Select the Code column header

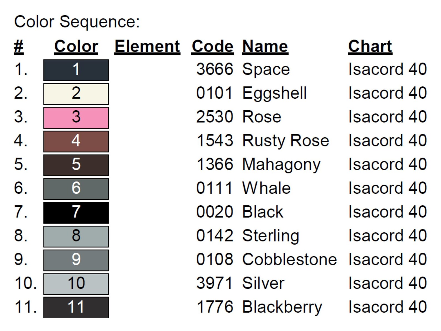(213, 46)
